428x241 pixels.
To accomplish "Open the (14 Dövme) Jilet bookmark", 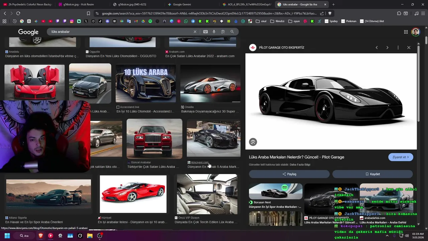I will tap(372, 21).
